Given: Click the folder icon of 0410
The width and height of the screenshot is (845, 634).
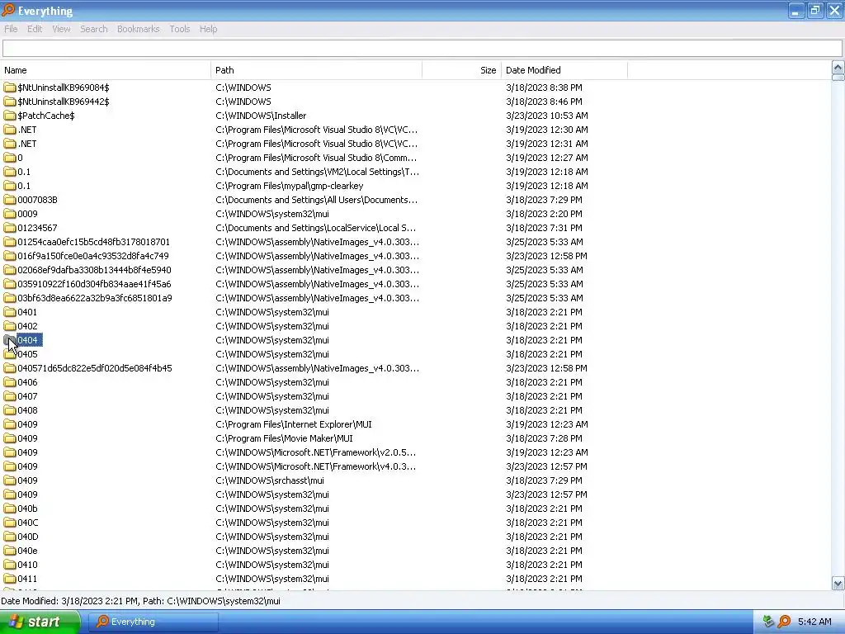Looking at the screenshot, I should [x=10, y=565].
